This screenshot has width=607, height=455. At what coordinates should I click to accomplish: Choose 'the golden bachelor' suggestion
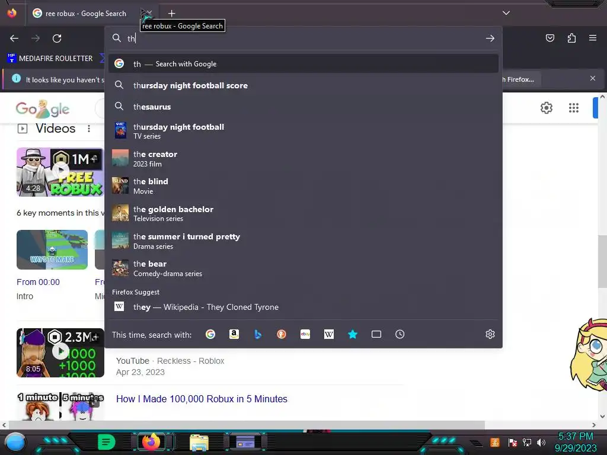point(303,213)
